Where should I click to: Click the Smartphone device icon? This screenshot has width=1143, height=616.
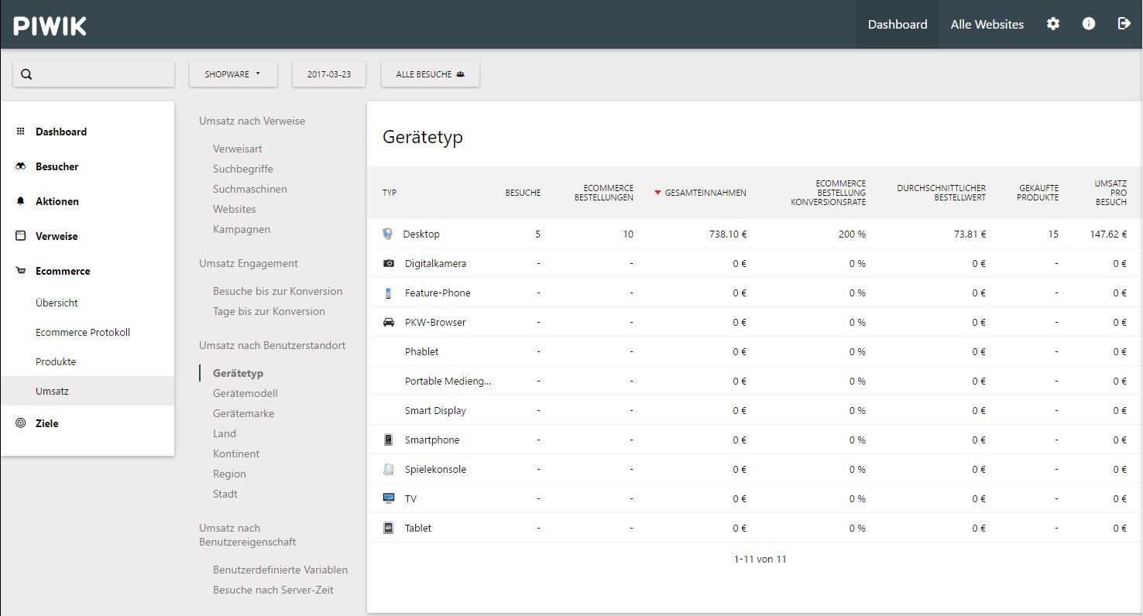point(389,440)
